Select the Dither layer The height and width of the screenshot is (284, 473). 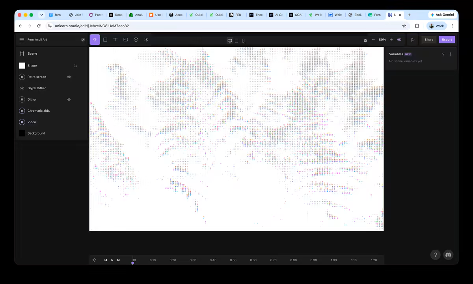52,100
